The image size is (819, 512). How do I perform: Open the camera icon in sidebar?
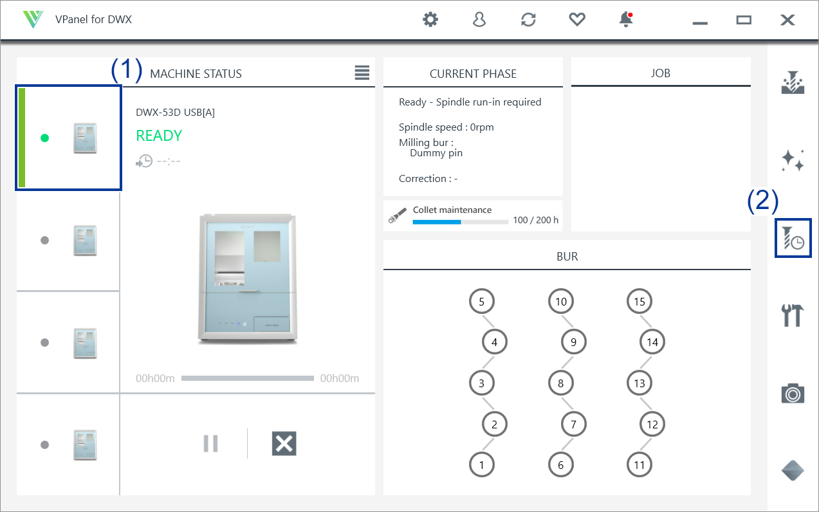[793, 392]
